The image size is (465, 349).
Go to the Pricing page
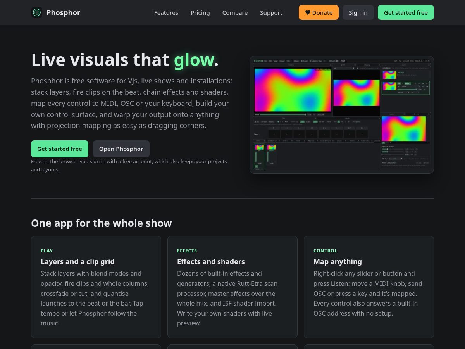coord(200,12)
